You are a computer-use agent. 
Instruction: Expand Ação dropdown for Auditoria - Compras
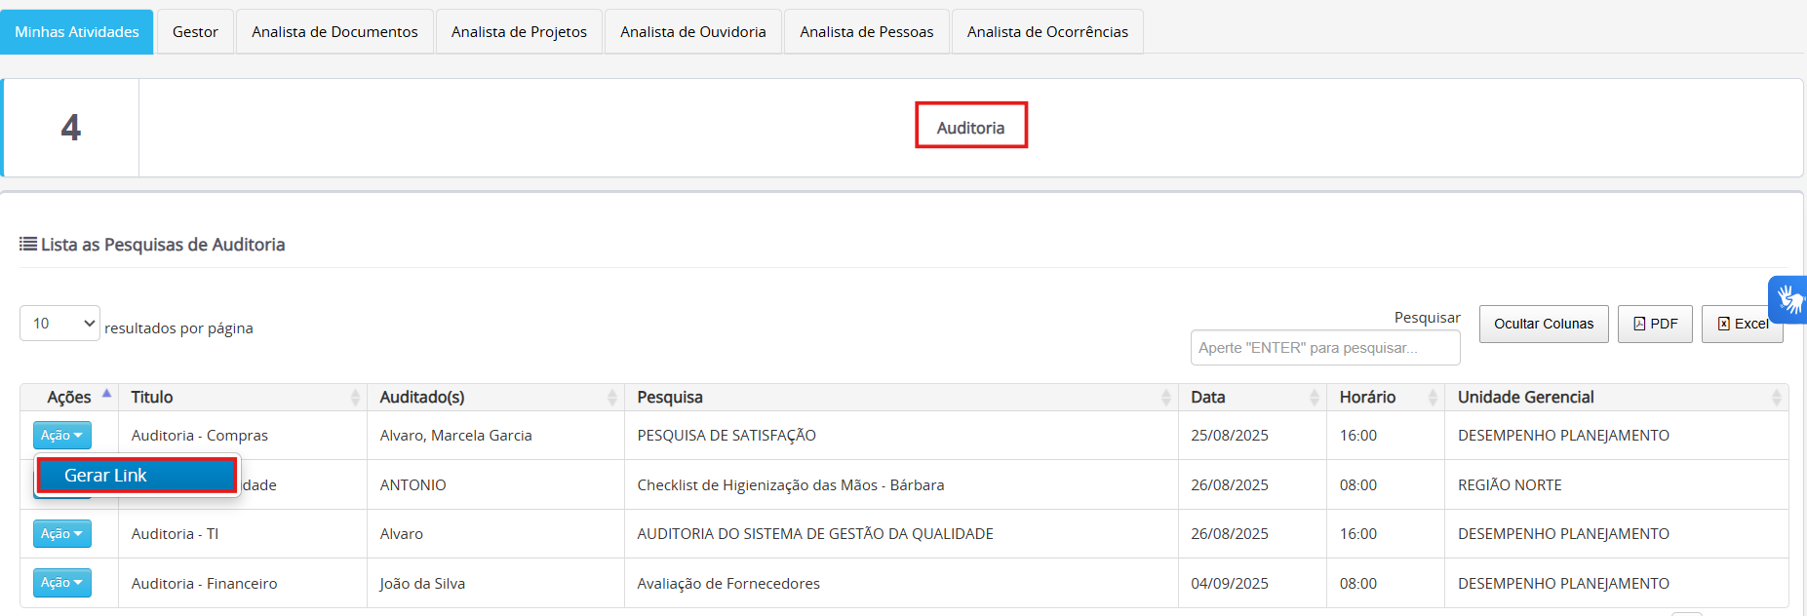[x=62, y=436]
